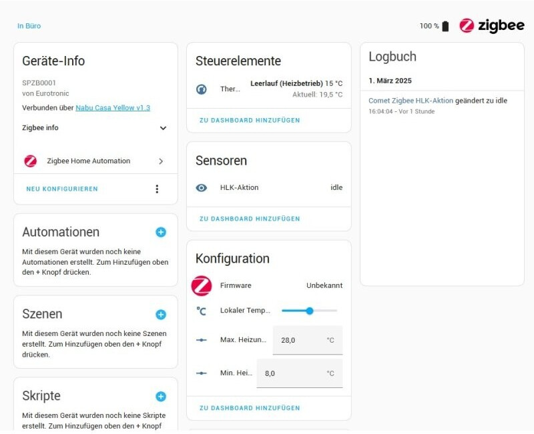Click the zigbee logo at top right
The width and height of the screenshot is (534, 434).
click(491, 26)
